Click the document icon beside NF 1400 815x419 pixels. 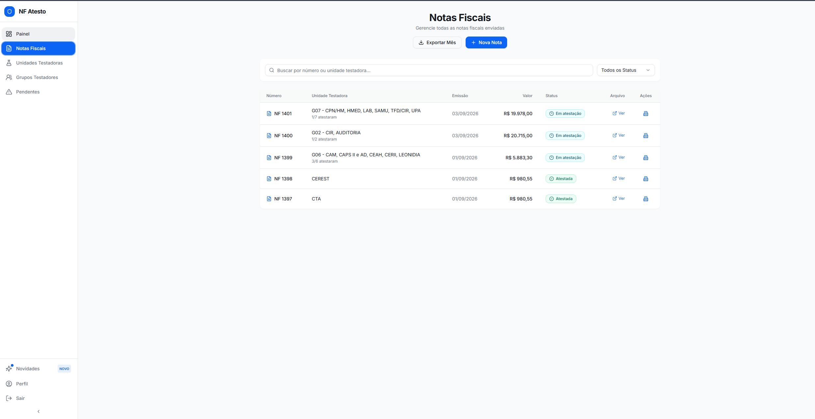[269, 136]
